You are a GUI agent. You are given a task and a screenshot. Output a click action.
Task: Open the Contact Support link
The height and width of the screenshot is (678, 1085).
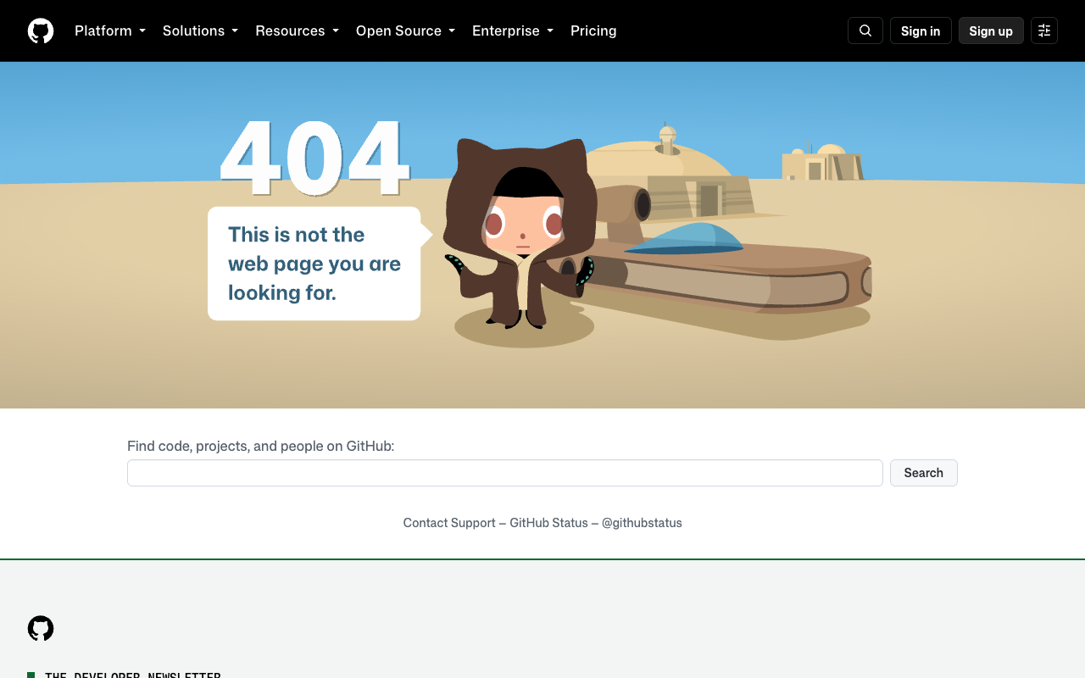click(x=449, y=523)
